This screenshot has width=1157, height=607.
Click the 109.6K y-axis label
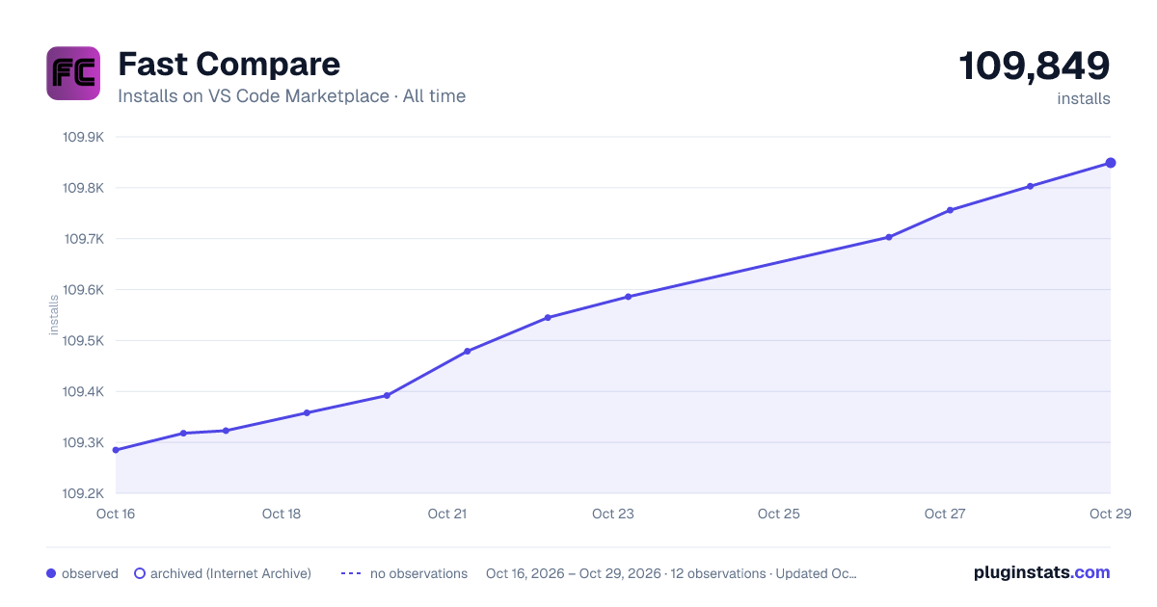tap(84, 290)
